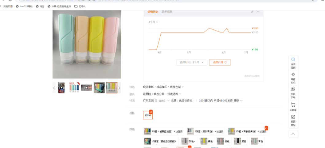The width and height of the screenshot is (325, 148).
Task: Select the 100ml specification option
Action: [148, 115]
